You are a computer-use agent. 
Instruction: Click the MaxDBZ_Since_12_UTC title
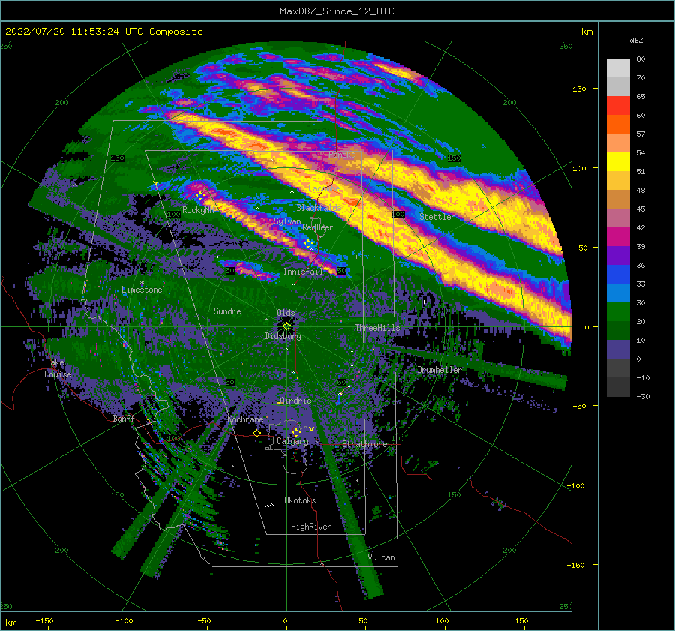(337, 11)
